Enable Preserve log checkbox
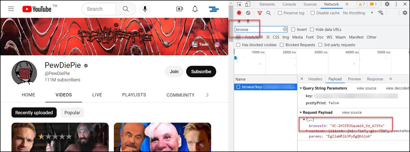The height and width of the screenshot is (152, 410). pyautogui.click(x=280, y=13)
